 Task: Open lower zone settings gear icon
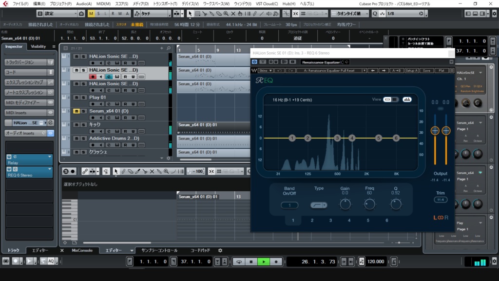[220, 250]
